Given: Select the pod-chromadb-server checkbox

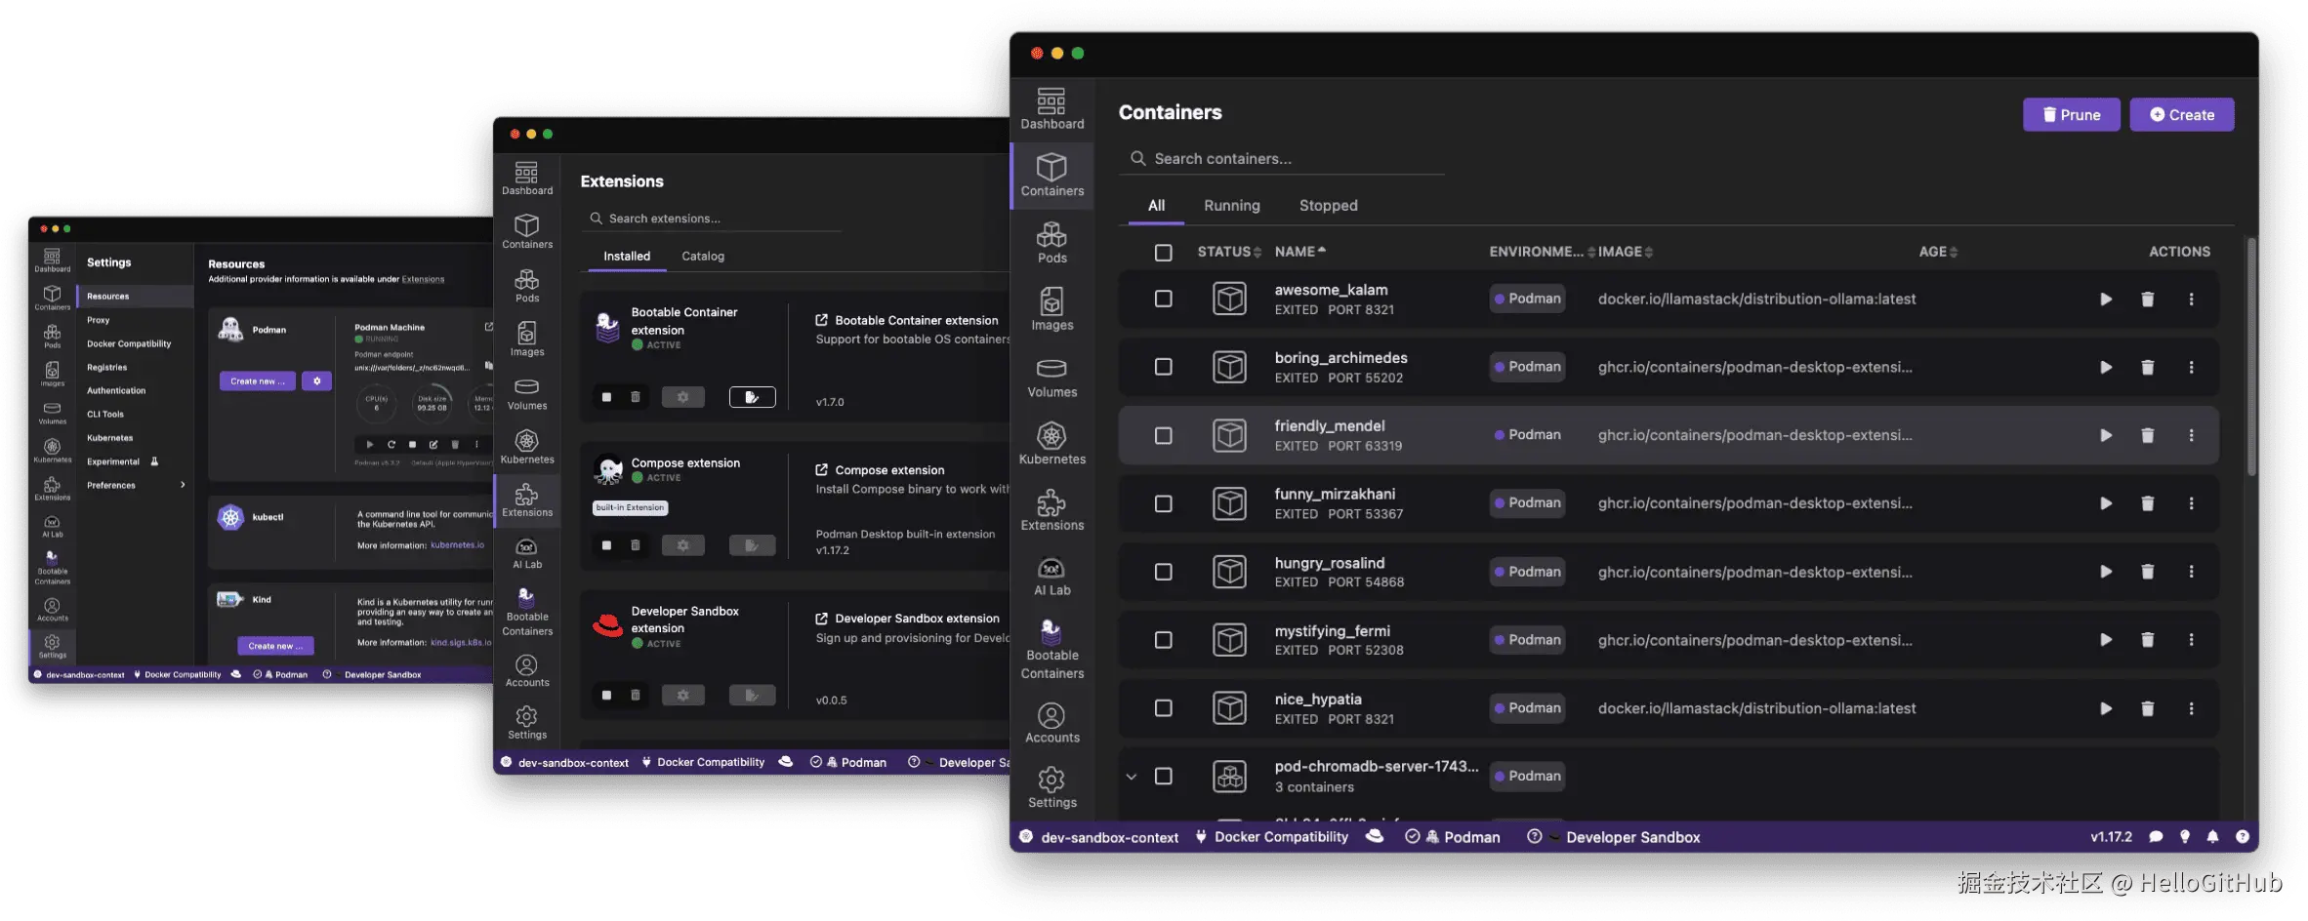Looking at the screenshot, I should (x=1163, y=776).
